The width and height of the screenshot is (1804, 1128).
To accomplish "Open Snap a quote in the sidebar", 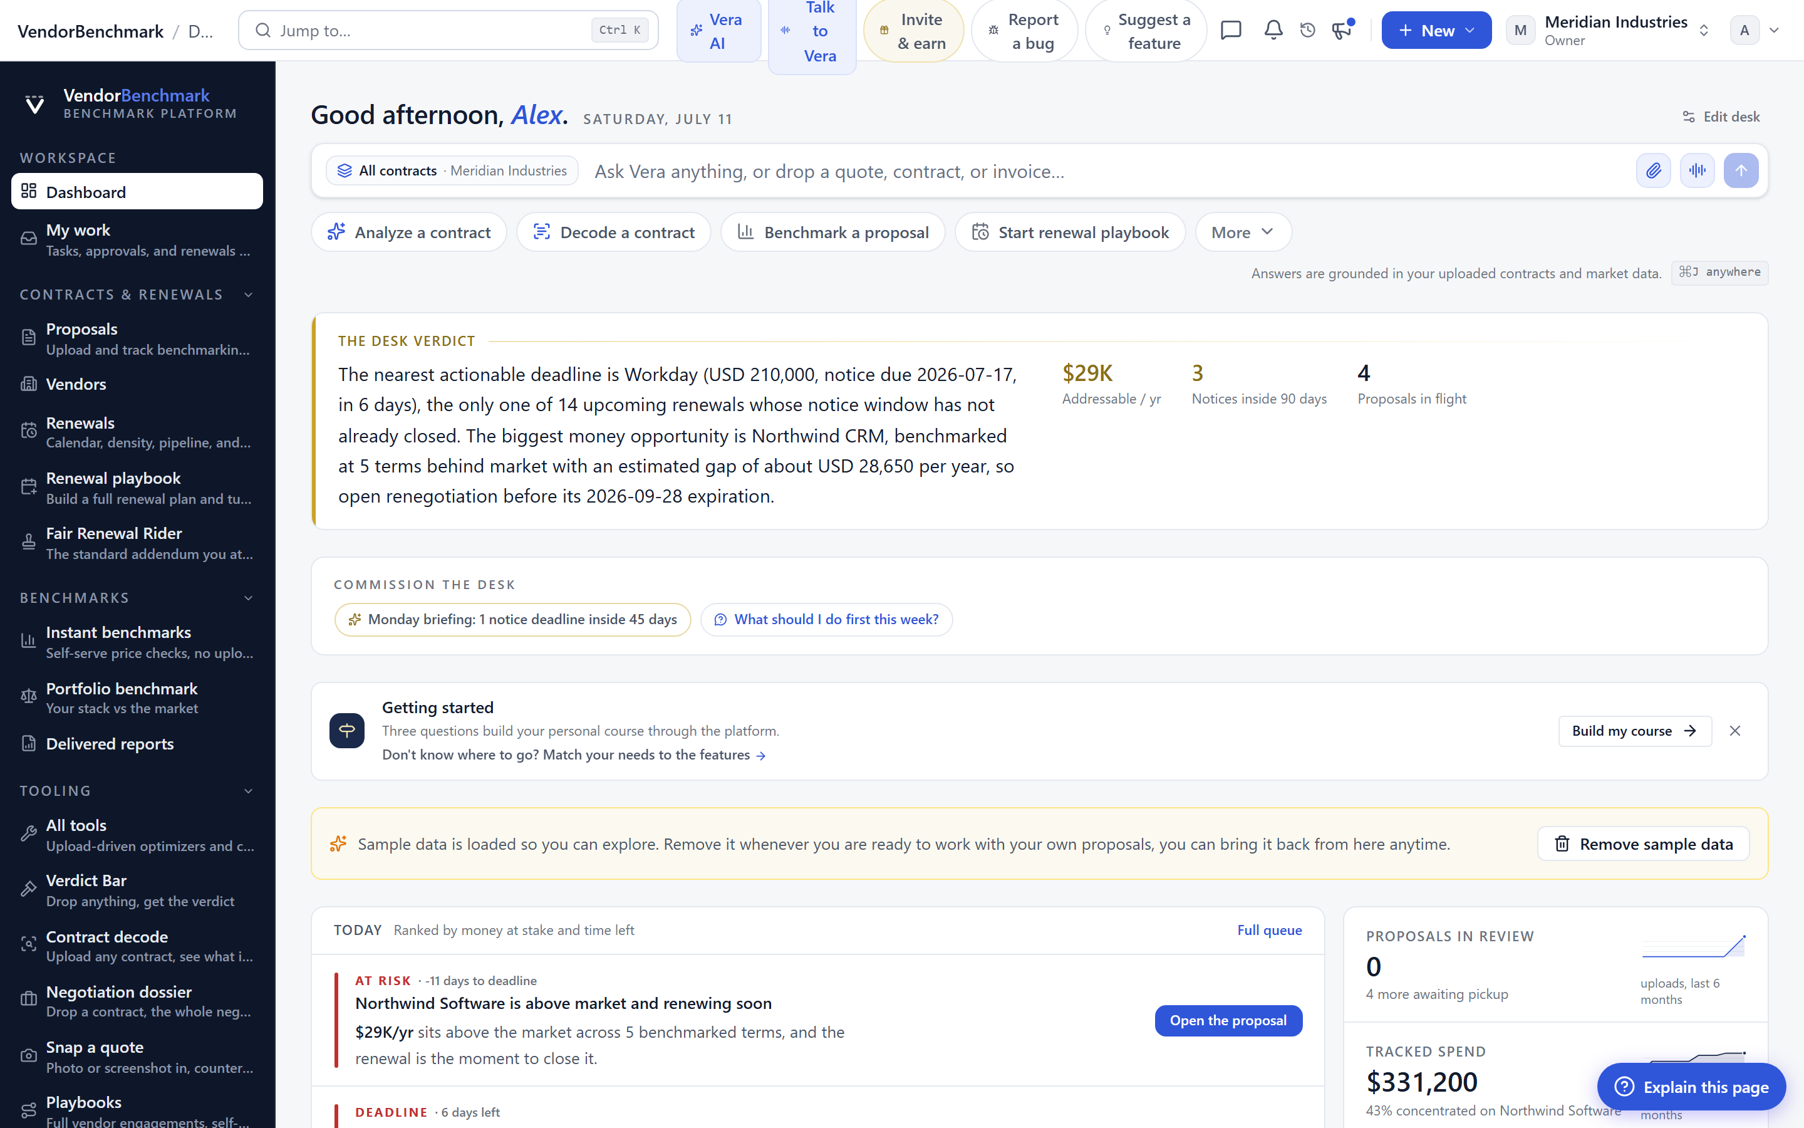I will (x=137, y=1057).
